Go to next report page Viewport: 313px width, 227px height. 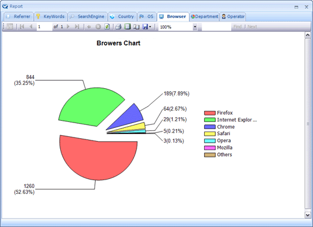click(68, 26)
